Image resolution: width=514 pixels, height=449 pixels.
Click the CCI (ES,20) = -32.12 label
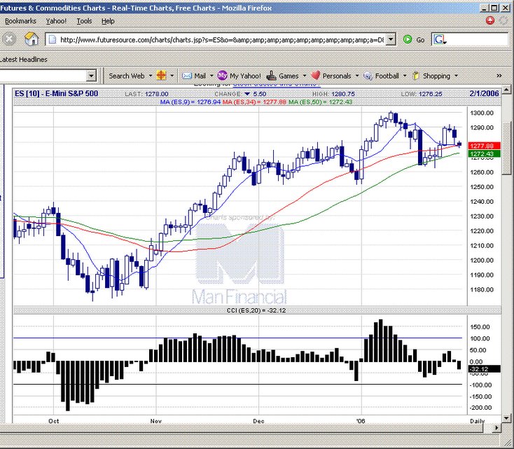click(256, 310)
